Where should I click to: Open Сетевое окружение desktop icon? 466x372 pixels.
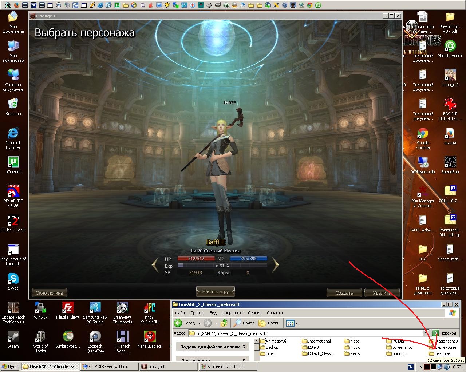tap(13, 80)
